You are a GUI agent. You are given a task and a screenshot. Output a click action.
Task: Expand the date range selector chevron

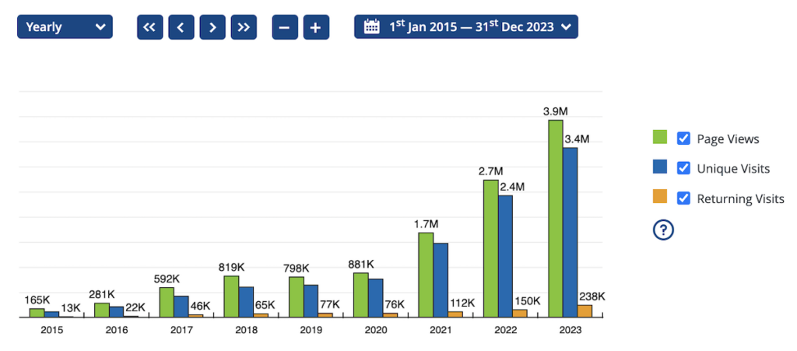coord(566,27)
